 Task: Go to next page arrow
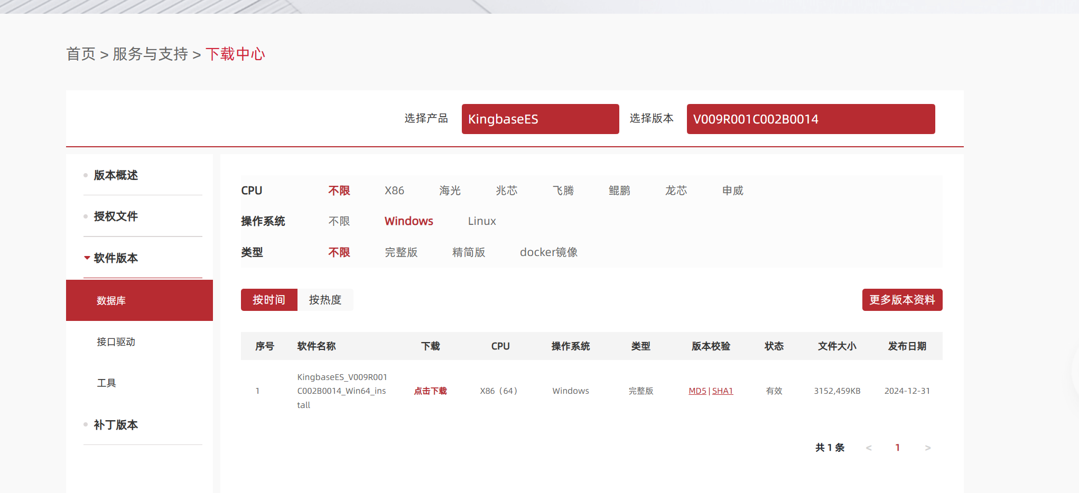click(x=928, y=448)
